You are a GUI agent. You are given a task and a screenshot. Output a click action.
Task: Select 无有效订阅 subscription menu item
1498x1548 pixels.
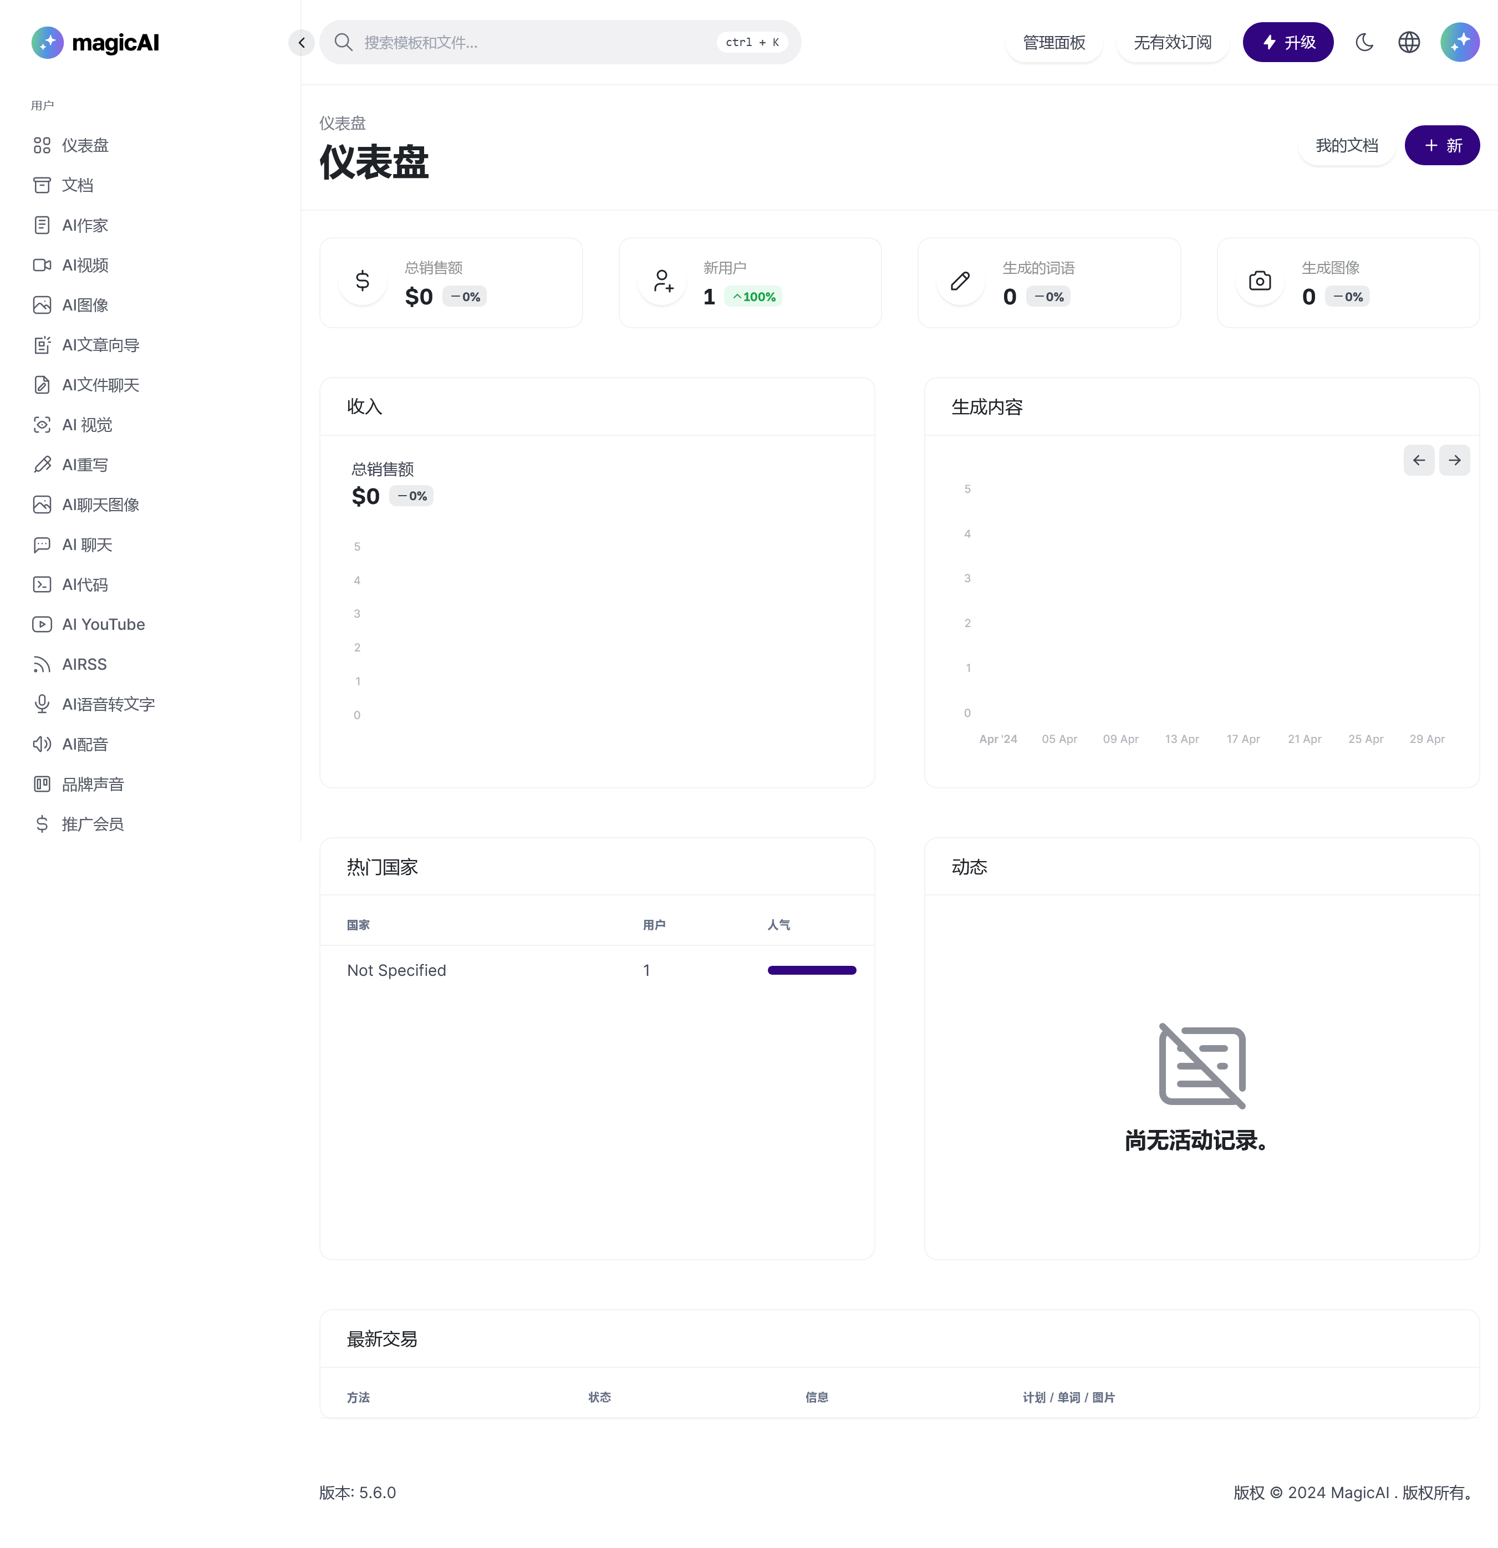click(1172, 42)
